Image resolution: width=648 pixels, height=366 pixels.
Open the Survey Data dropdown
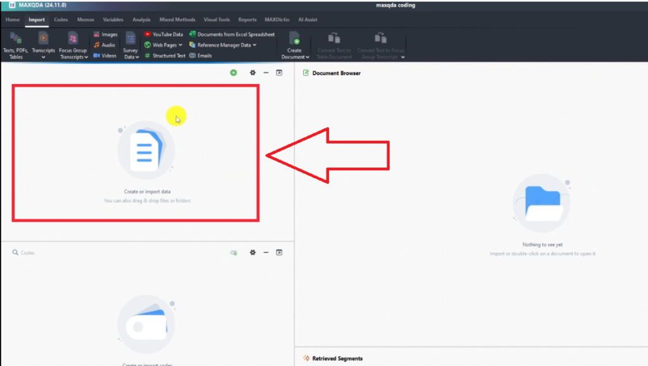pos(131,57)
